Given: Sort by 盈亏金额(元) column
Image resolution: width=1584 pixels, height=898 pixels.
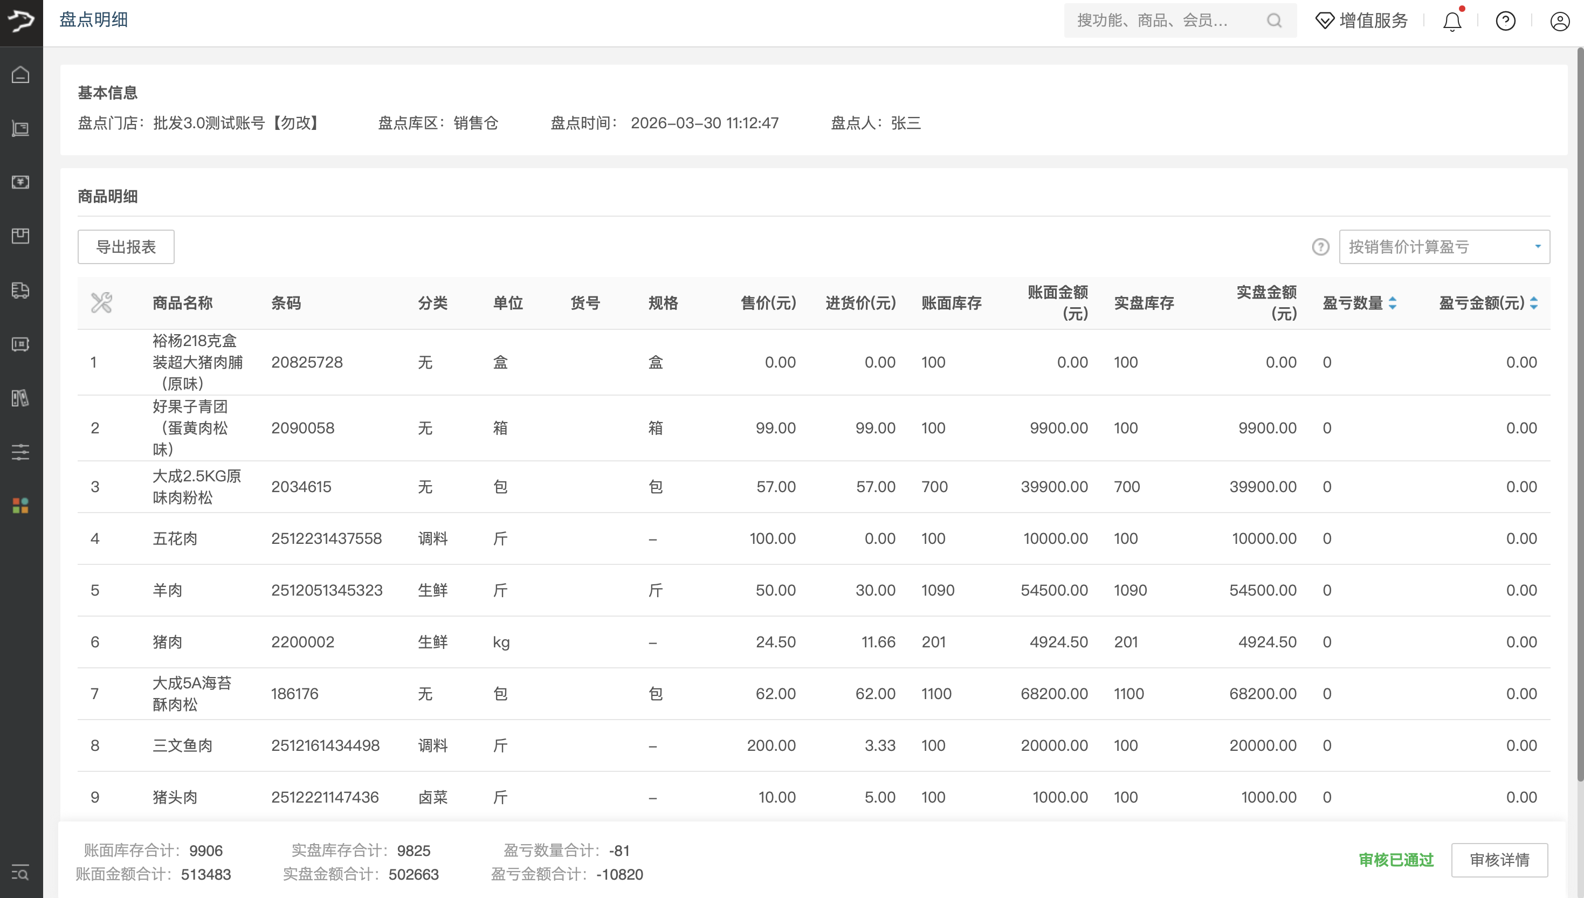Looking at the screenshot, I should [x=1533, y=303].
